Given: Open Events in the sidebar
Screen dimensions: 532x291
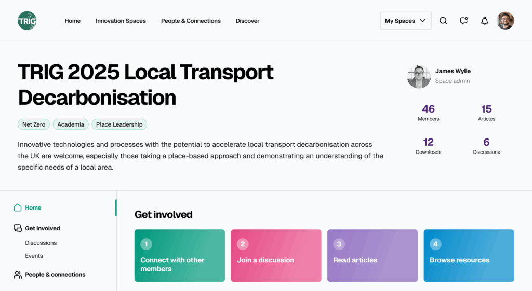Looking at the screenshot, I should pos(34,256).
